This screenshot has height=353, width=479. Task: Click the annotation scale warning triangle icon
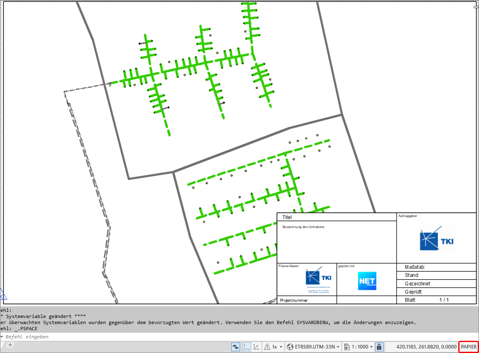point(267,347)
